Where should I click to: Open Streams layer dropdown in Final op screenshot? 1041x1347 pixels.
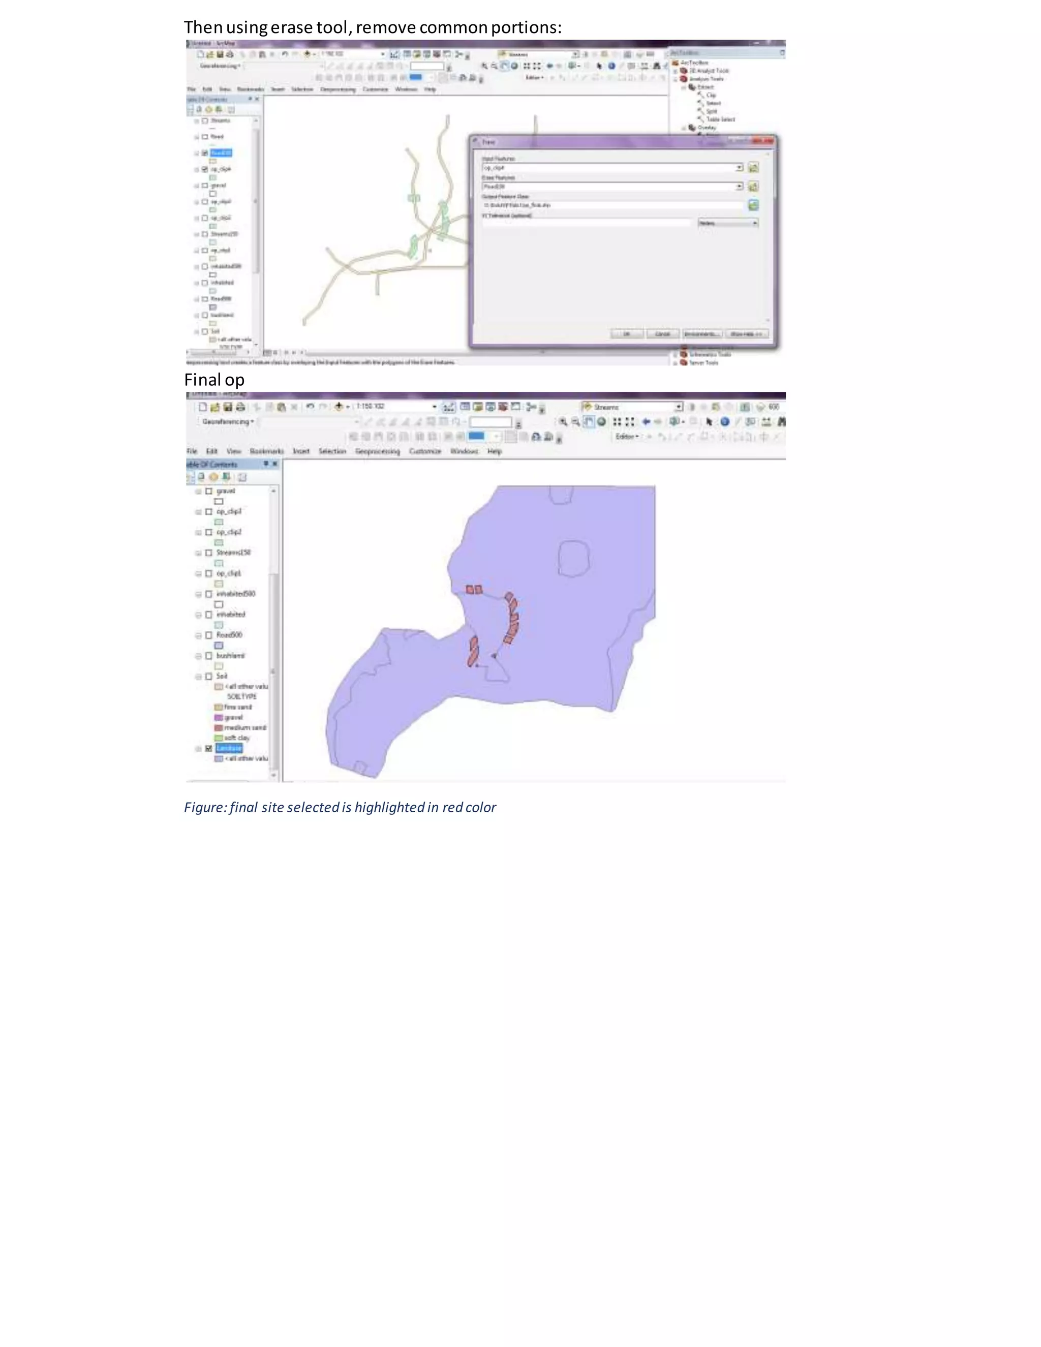coord(679,407)
